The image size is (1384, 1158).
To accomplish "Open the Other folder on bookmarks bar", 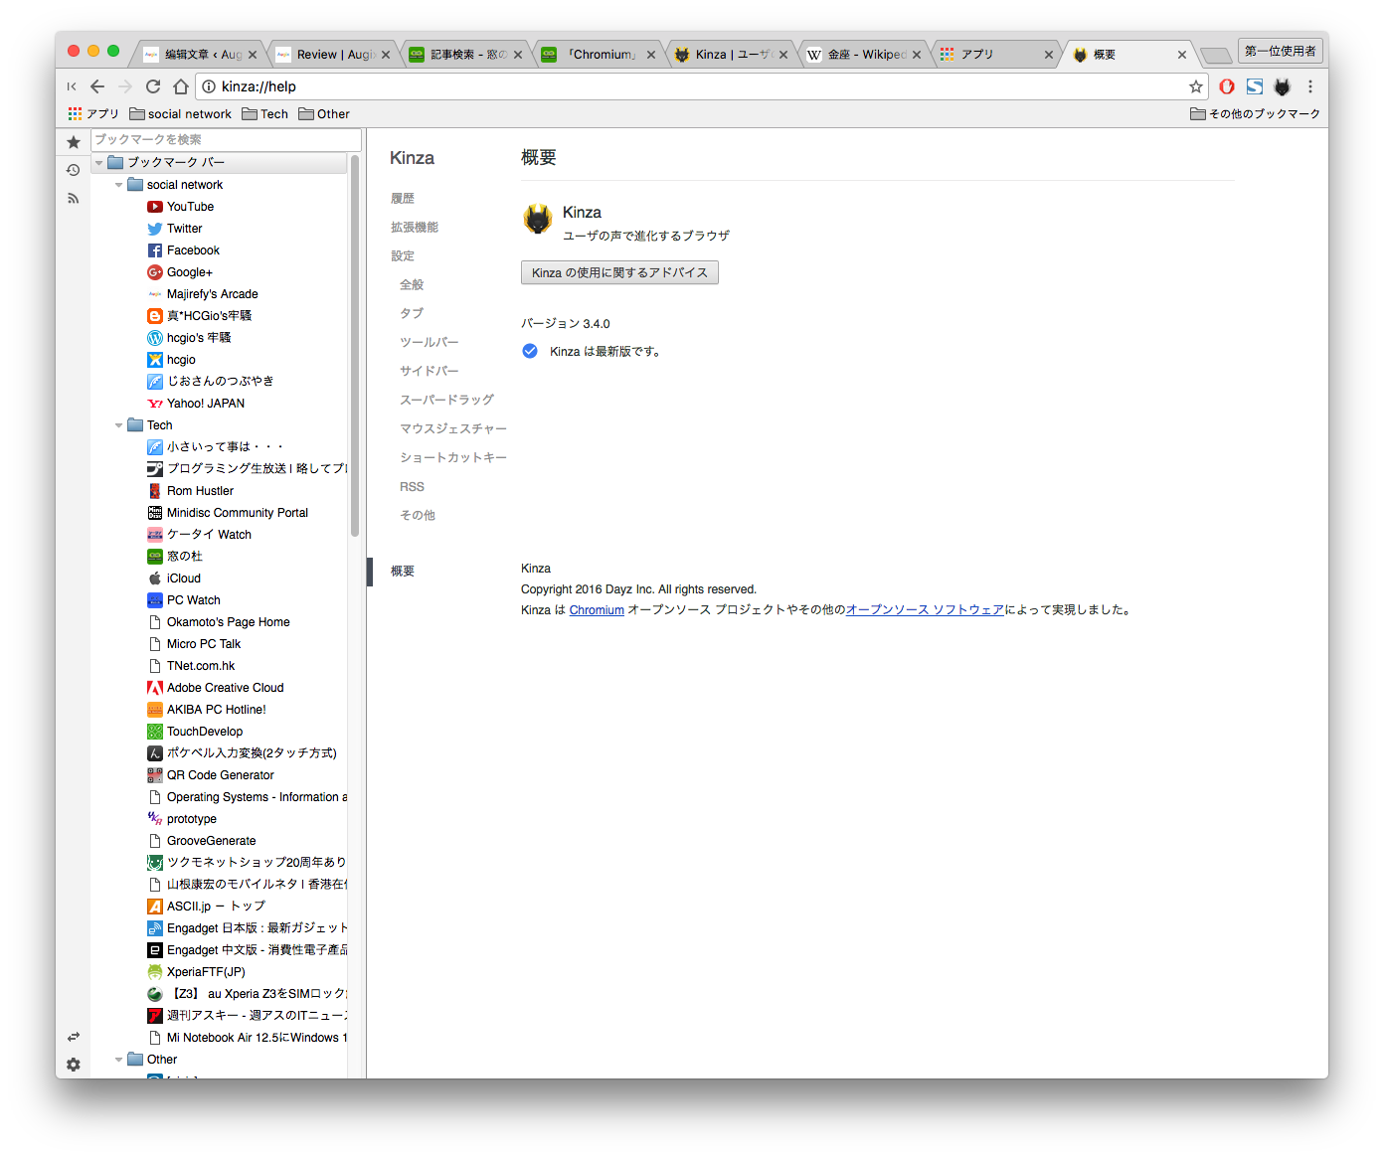I will (324, 114).
